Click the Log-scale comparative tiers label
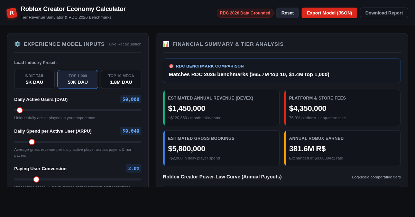Screen dimensions: 415x217 [x=376, y=177]
